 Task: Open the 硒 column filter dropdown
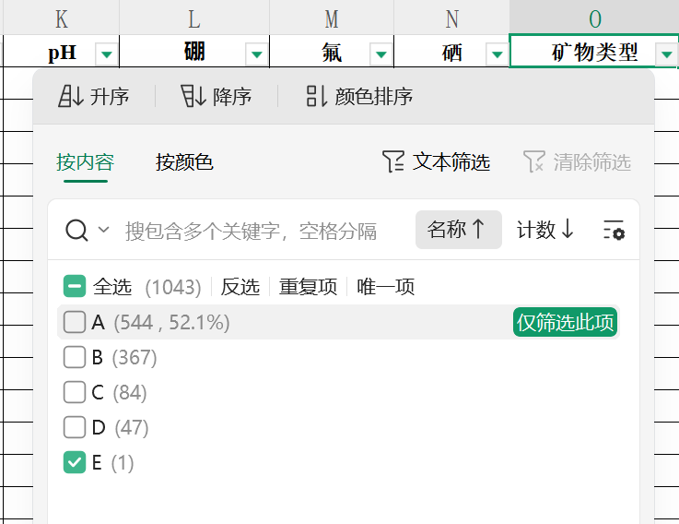[x=498, y=54]
